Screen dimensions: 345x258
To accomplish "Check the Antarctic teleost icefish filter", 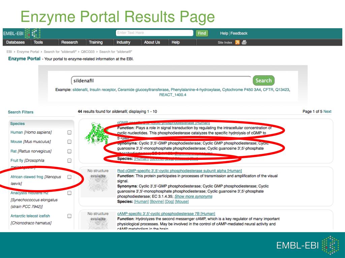I will 69,216.
